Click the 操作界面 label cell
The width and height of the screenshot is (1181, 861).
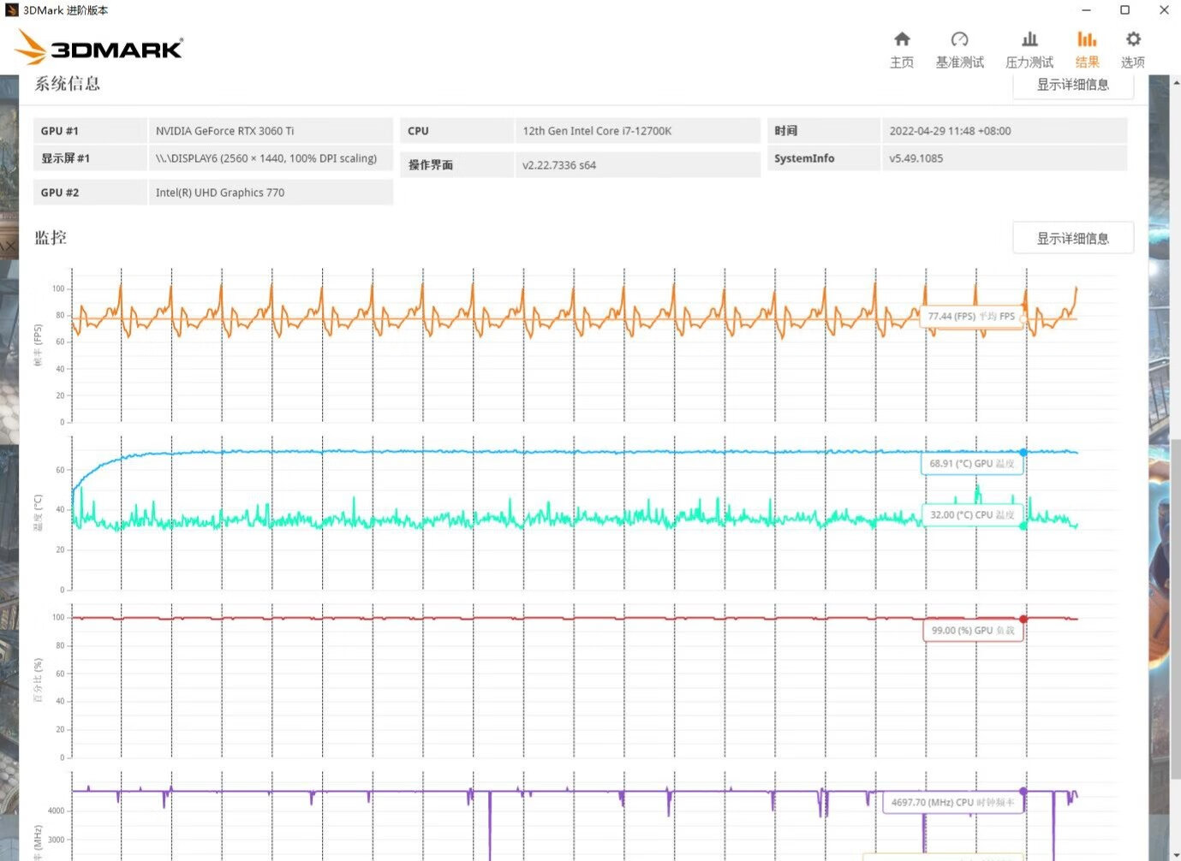tap(456, 165)
